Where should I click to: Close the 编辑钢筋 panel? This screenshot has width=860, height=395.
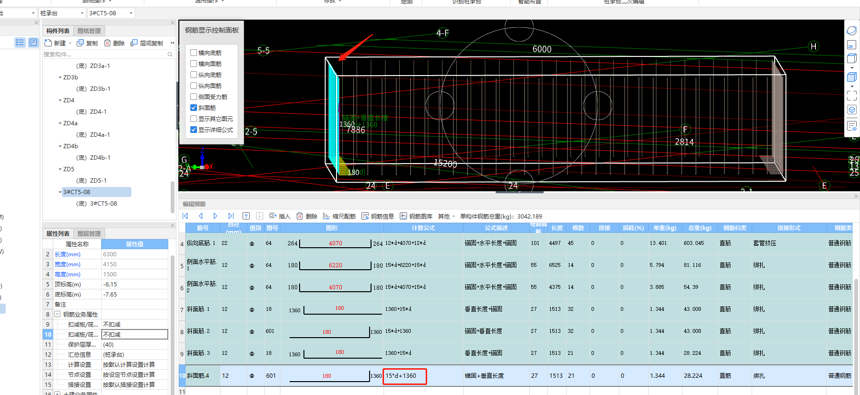[856, 197]
